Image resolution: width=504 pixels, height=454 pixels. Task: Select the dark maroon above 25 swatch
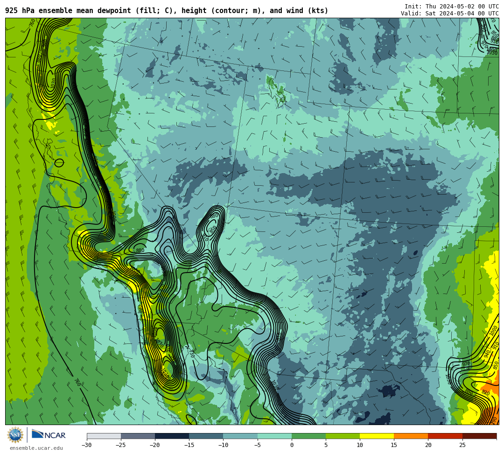[x=480, y=436]
